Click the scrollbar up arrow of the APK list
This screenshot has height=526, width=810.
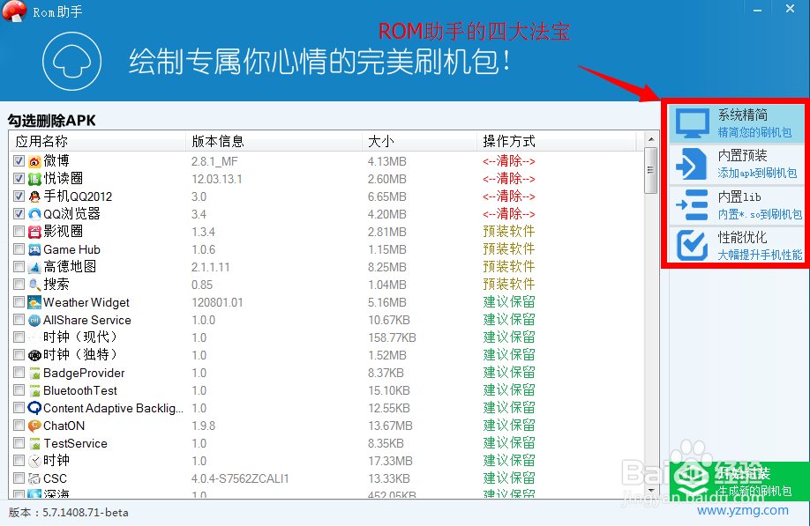click(x=651, y=139)
